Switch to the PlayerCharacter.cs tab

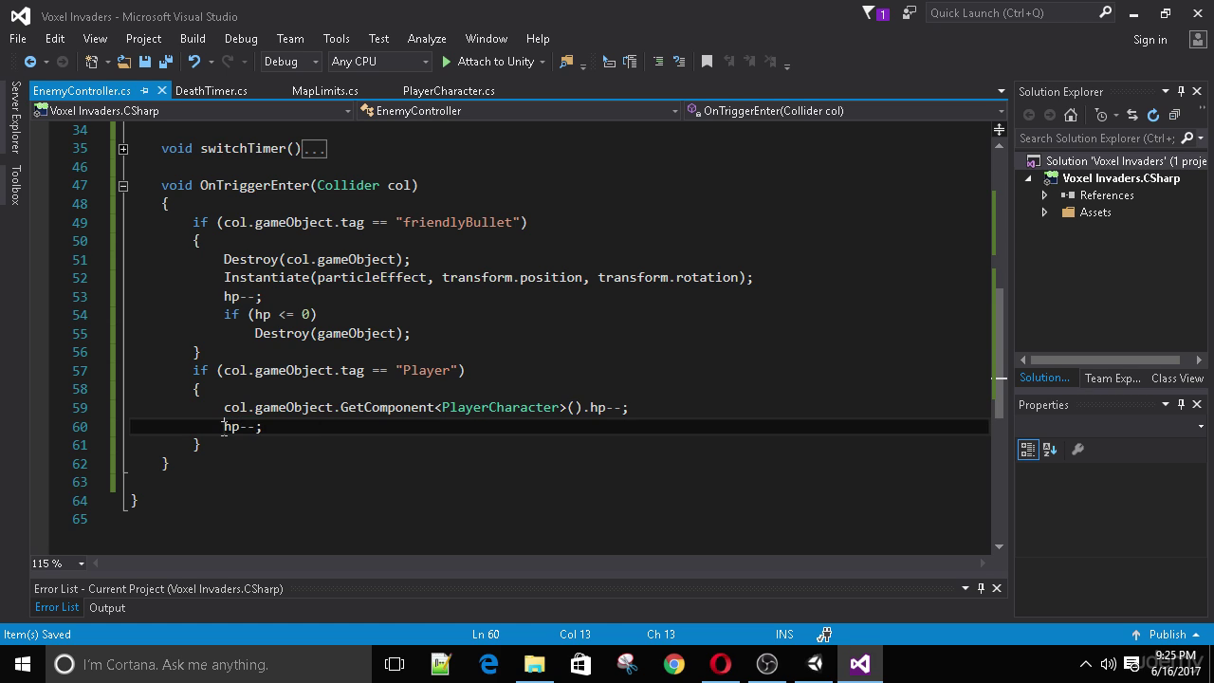tap(449, 91)
